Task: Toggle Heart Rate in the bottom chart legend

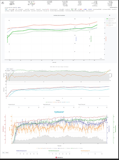Action: click(49, 148)
